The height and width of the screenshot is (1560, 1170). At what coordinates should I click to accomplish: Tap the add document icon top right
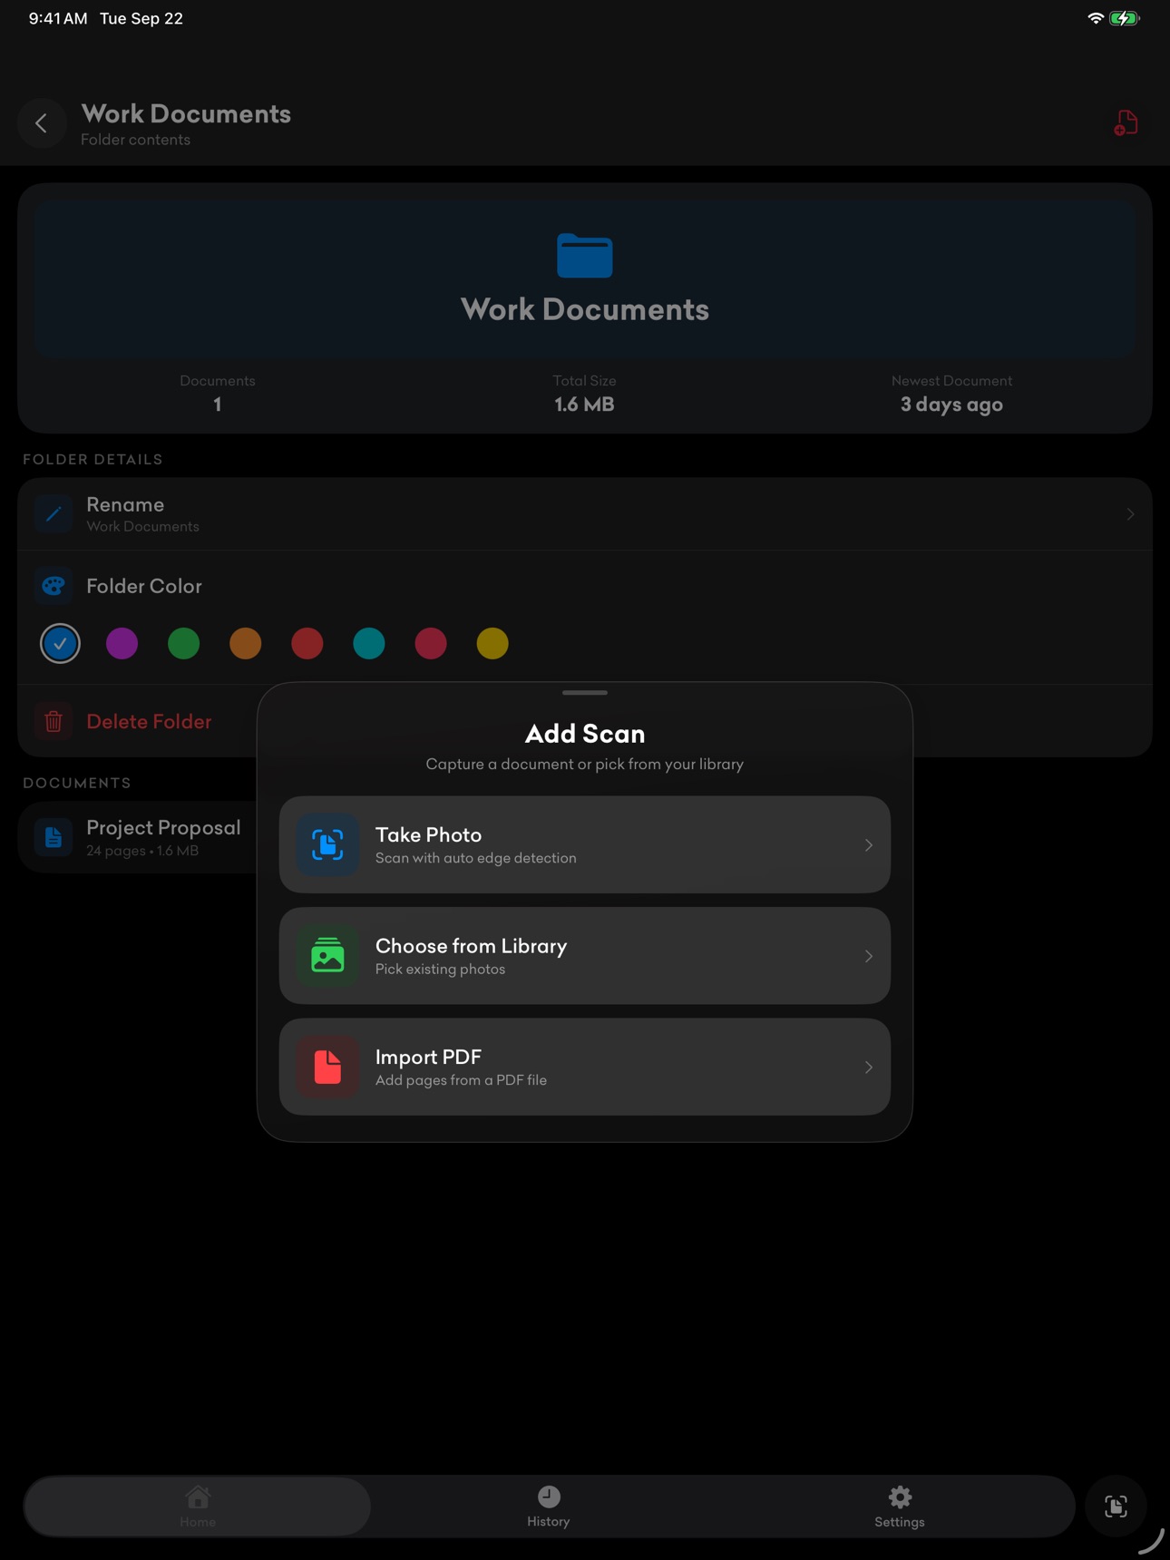[1126, 123]
